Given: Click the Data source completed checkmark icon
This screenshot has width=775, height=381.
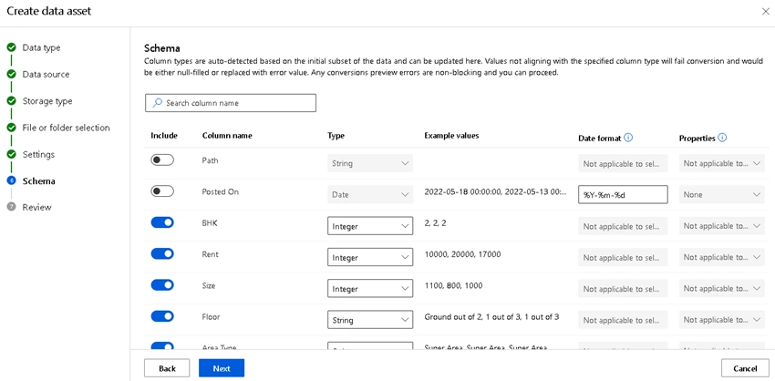Looking at the screenshot, I should [11, 74].
